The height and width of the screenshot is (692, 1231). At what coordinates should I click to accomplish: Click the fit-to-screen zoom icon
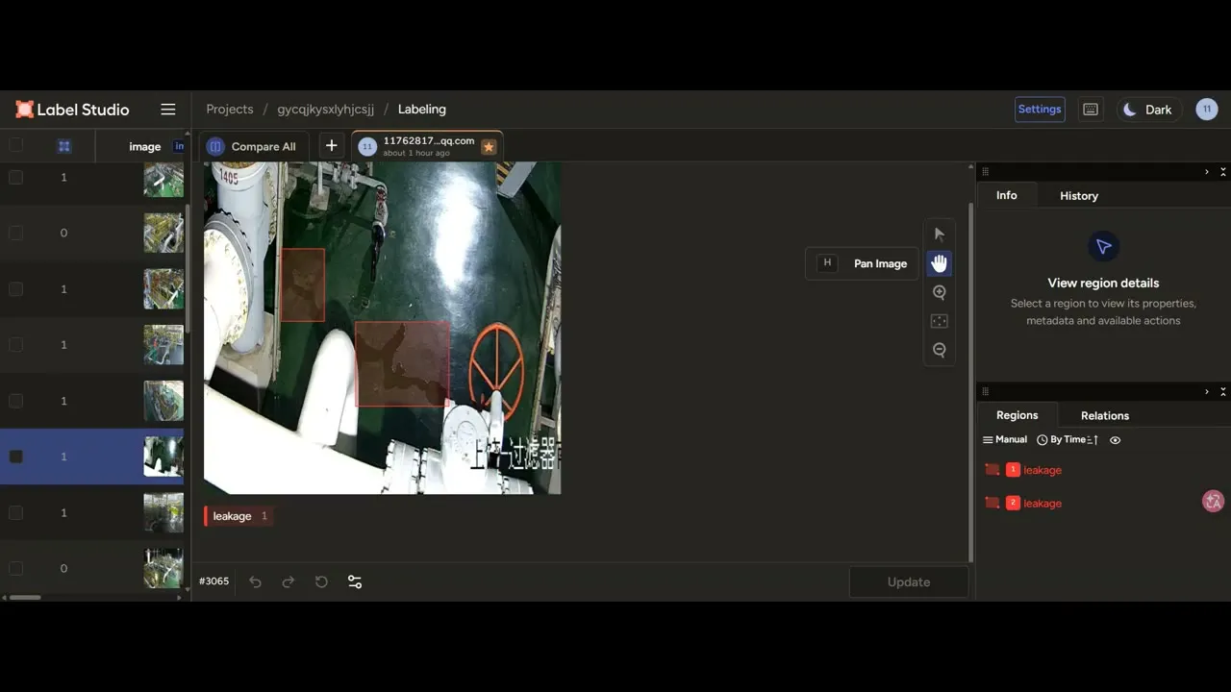tap(940, 321)
